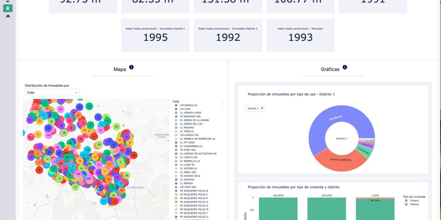This screenshot has height=220, width=441.
Task: Select map cluster marker labeled 102
Action: pos(57,147)
